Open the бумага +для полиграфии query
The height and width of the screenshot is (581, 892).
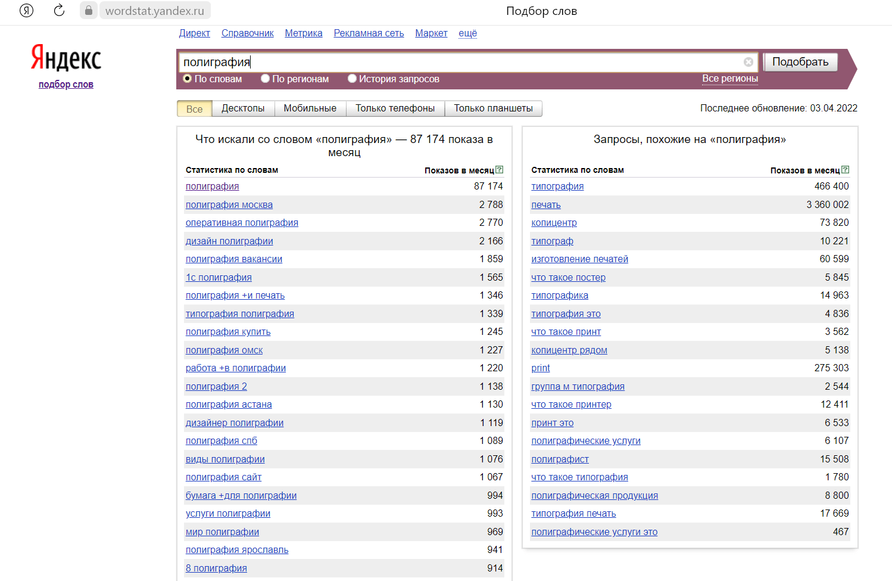point(241,496)
